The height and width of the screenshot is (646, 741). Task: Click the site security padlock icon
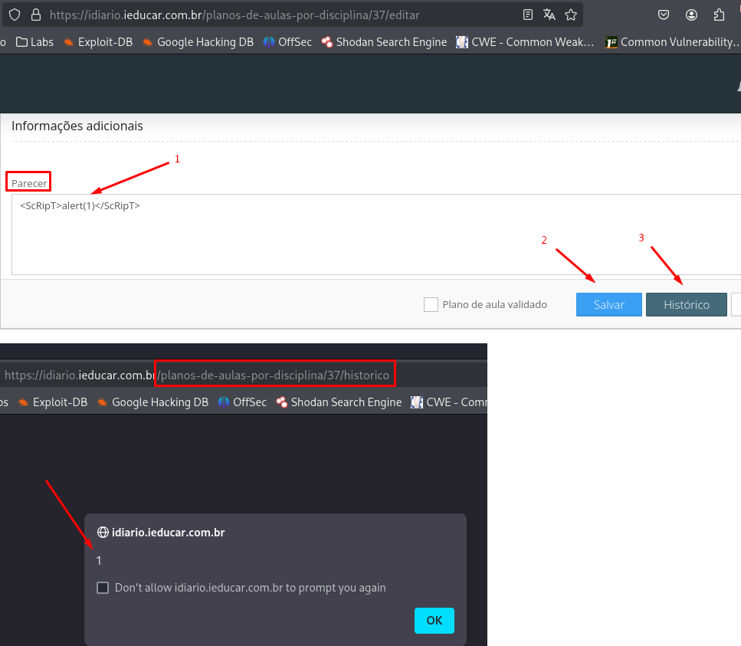36,15
